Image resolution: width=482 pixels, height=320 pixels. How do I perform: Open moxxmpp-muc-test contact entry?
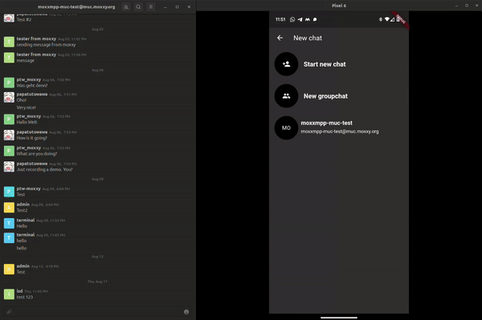coord(339,128)
